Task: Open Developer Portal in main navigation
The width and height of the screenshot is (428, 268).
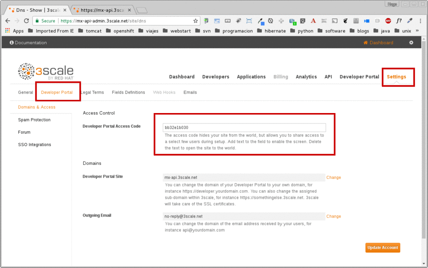Action: point(359,77)
